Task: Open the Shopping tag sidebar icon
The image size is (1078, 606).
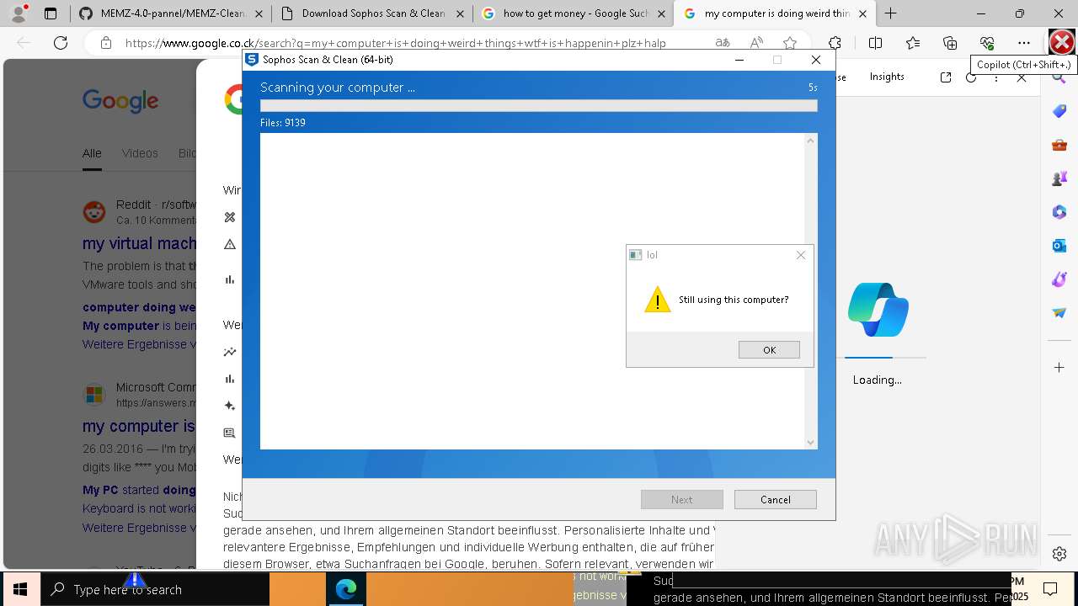Action: [x=1059, y=111]
